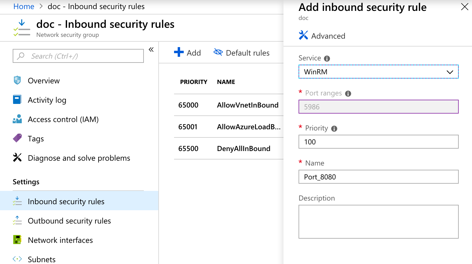Screen dimensions: 472x264
Task: Click the Port ranges field showing 5986
Action: (378, 107)
